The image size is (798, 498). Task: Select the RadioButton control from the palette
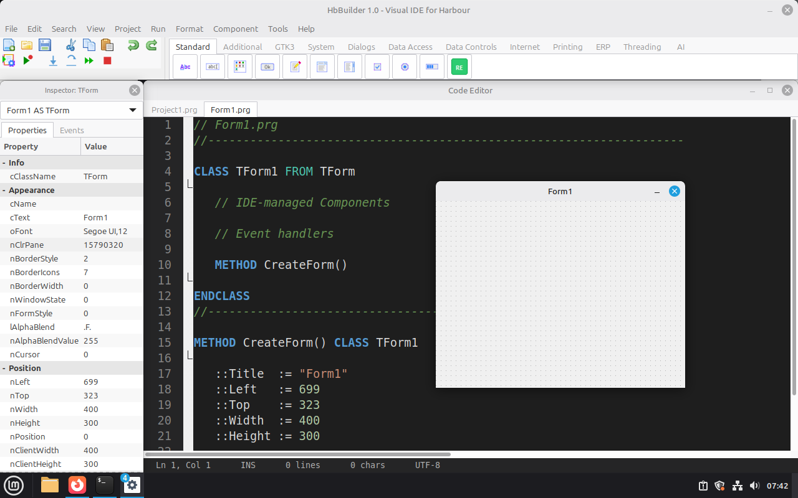405,67
